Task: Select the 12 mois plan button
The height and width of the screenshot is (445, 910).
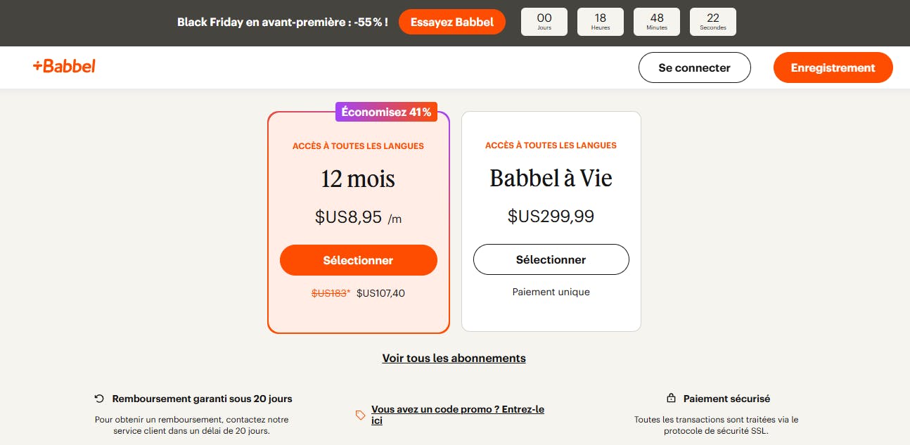Action: (x=358, y=260)
